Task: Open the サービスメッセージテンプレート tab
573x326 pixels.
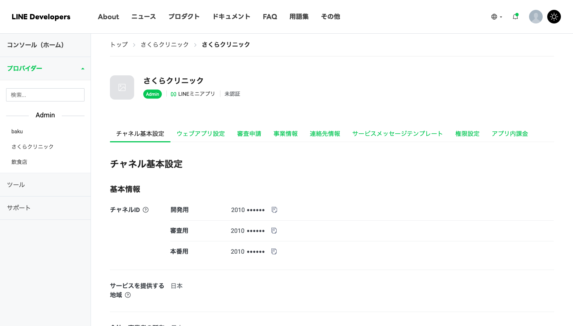Action: point(398,134)
